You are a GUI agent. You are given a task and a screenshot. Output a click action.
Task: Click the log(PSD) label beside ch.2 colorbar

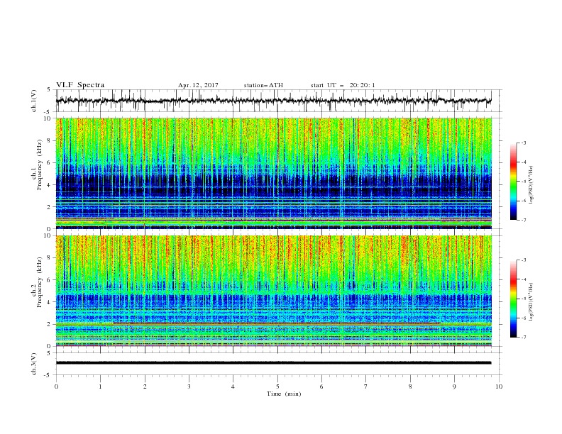(531, 302)
